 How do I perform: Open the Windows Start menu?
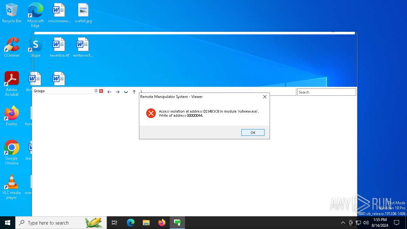8,223
